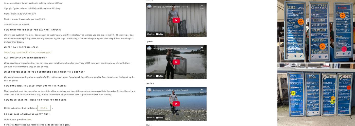Open Watch on YouTube for oysters video

click(155, 76)
